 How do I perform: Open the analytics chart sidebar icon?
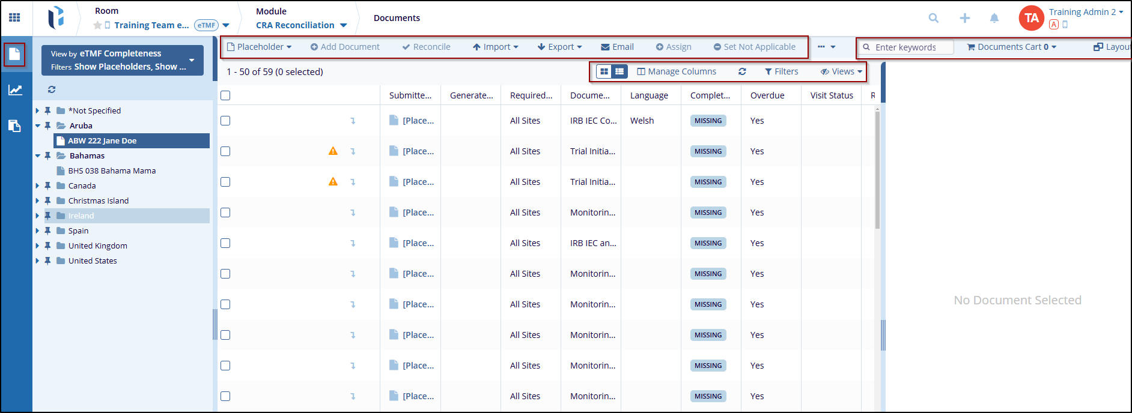[x=15, y=90]
